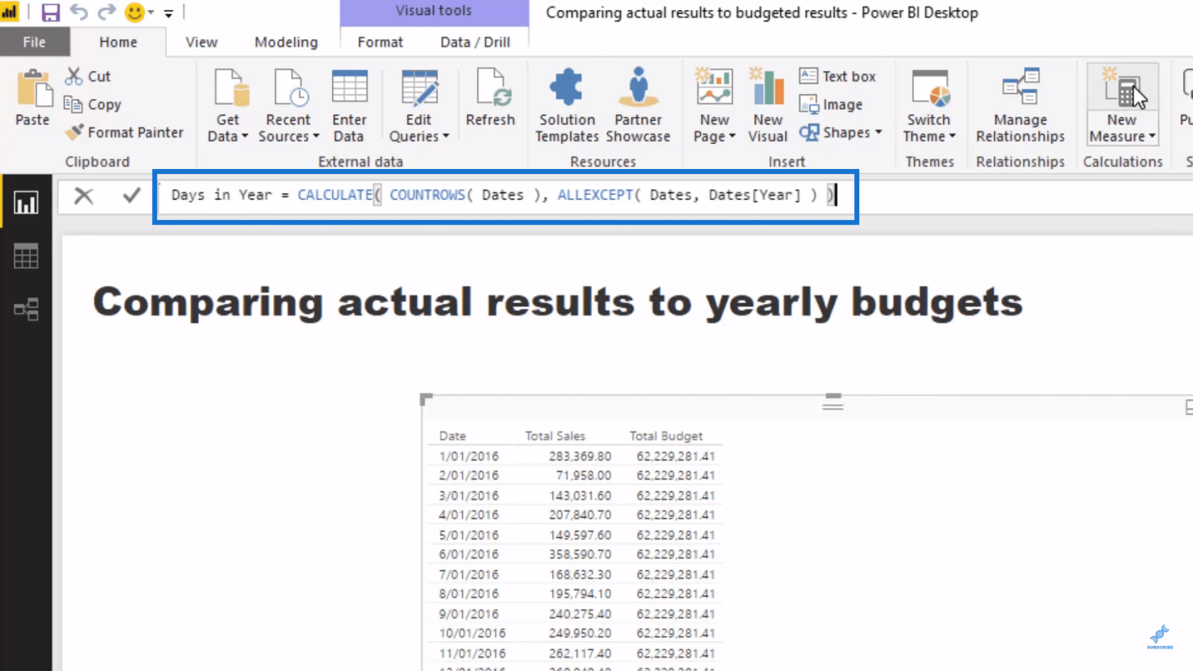This screenshot has width=1193, height=671.
Task: Insert a New Visual
Action: tap(768, 106)
